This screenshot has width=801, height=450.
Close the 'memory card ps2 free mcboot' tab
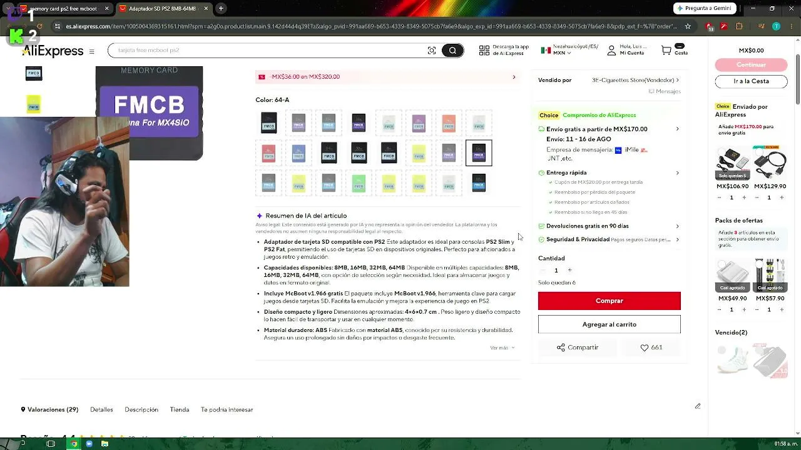click(107, 9)
